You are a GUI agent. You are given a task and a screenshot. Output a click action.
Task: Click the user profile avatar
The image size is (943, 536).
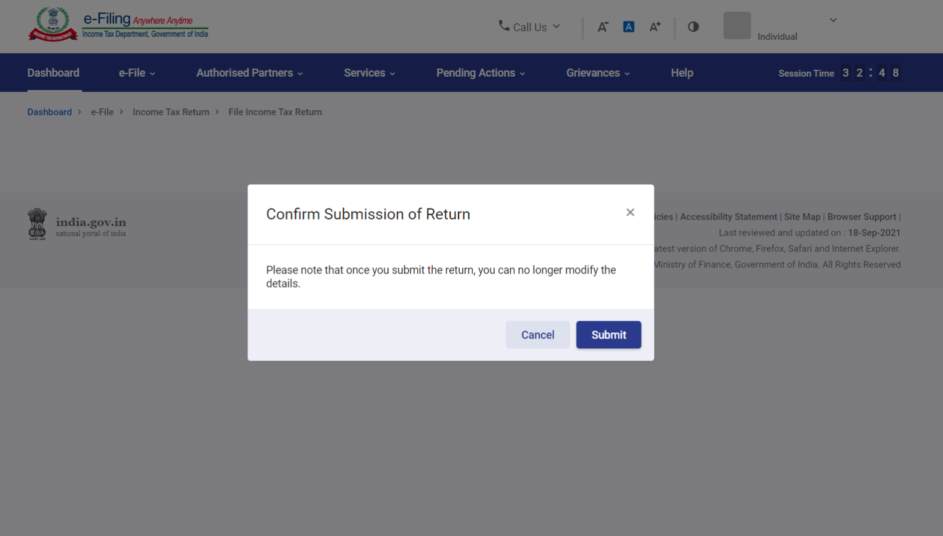click(x=737, y=26)
